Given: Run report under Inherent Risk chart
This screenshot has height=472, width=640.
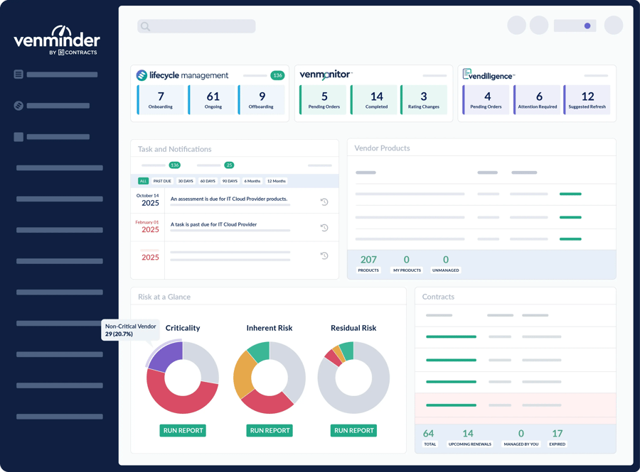Looking at the screenshot, I should coord(270,430).
